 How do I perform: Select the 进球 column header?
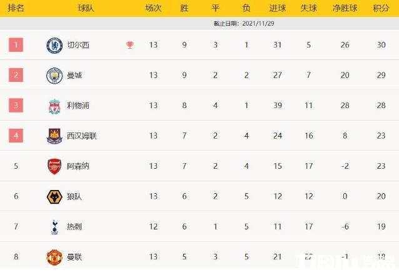point(278,8)
